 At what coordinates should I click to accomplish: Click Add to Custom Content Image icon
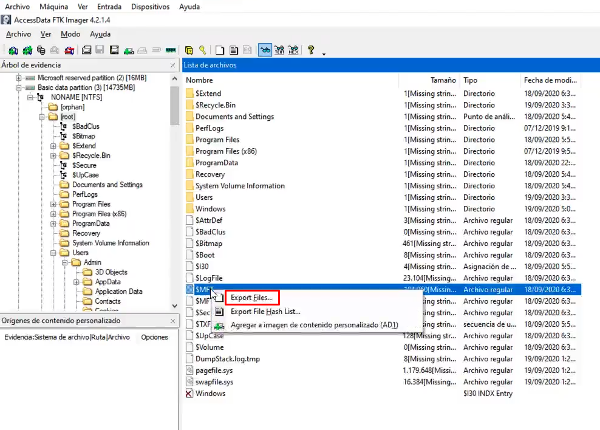tap(129, 50)
